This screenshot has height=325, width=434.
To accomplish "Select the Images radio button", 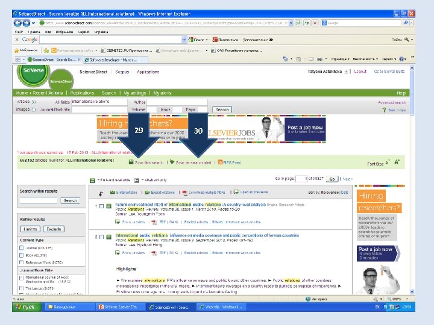I will click(34, 110).
